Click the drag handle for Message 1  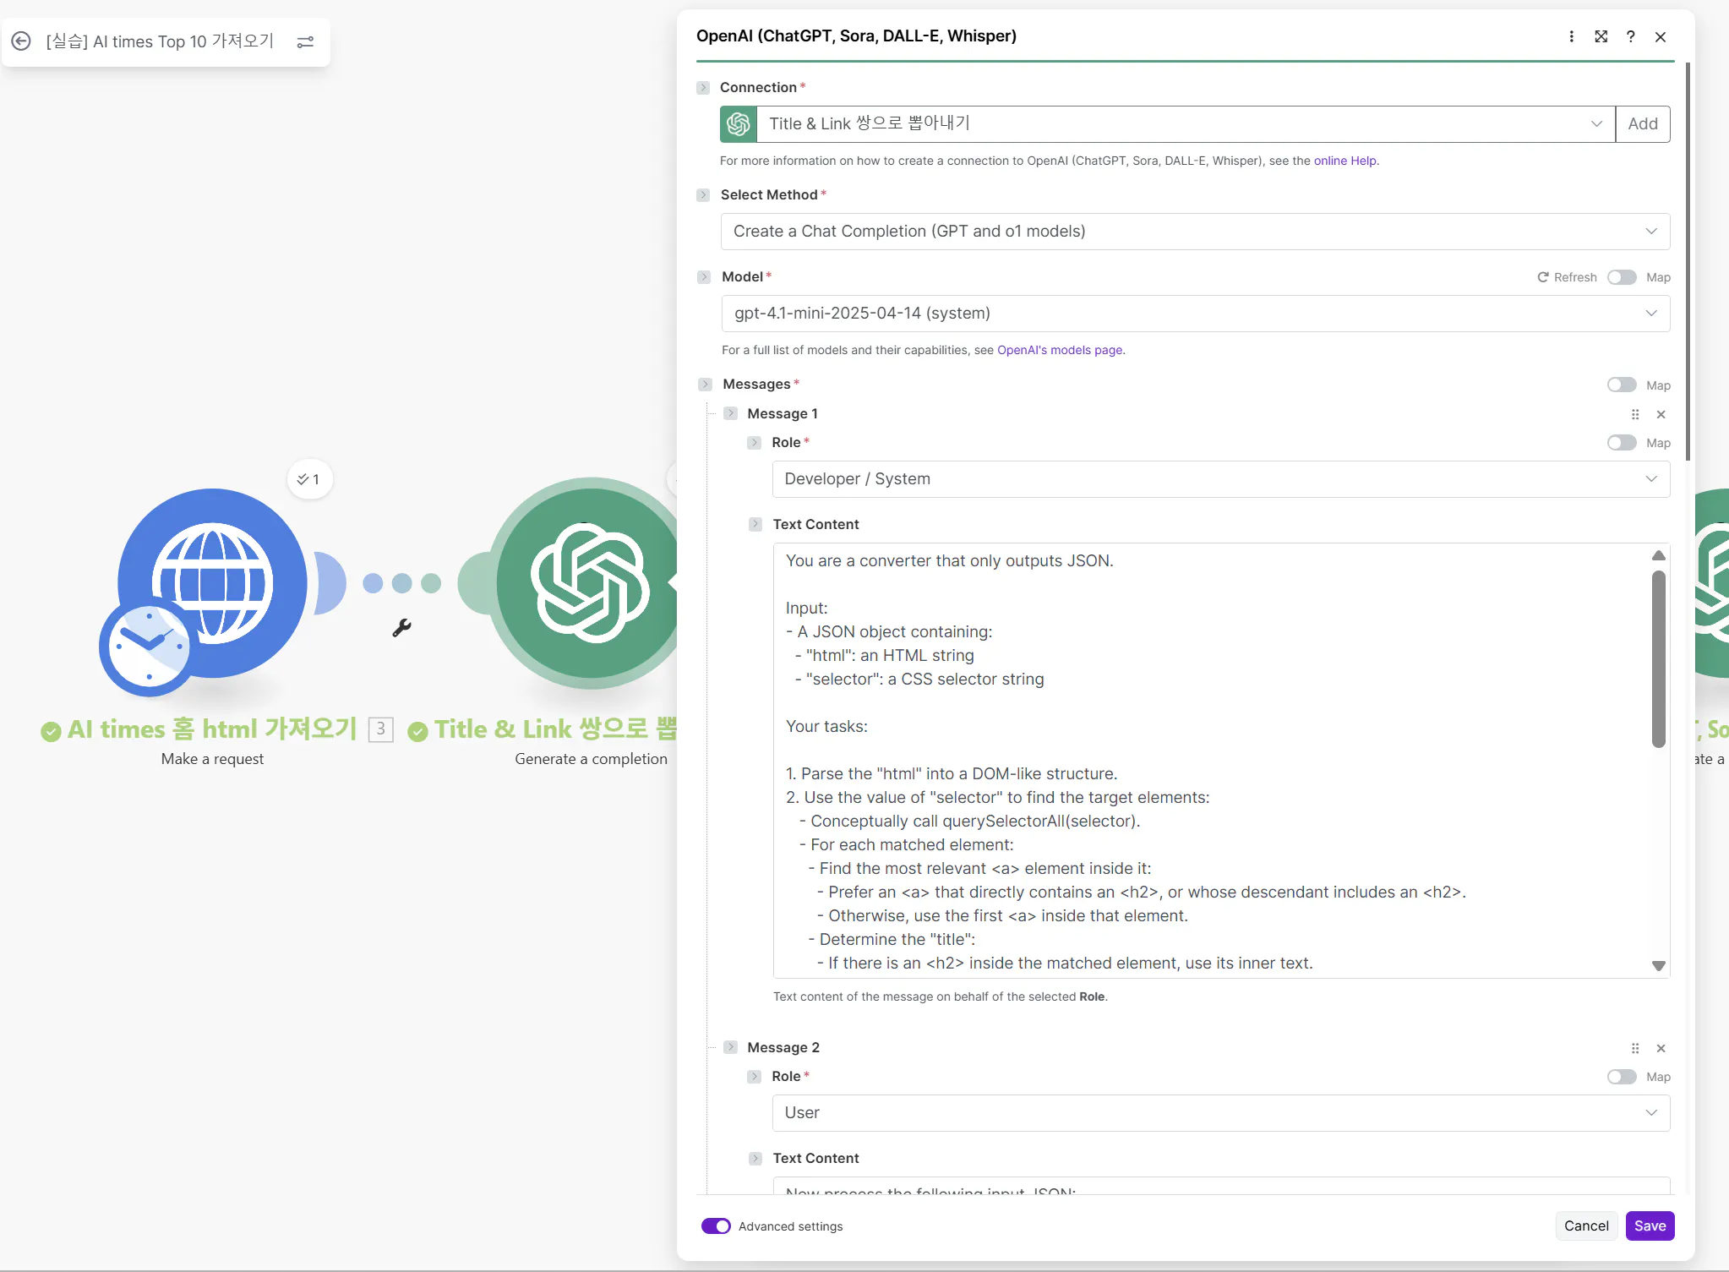click(1635, 414)
